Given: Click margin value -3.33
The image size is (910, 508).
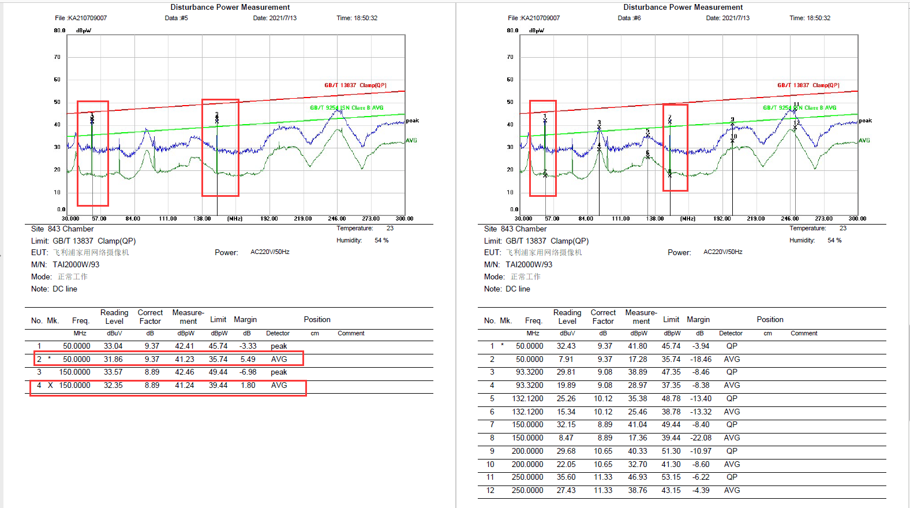Looking at the screenshot, I should (x=248, y=346).
